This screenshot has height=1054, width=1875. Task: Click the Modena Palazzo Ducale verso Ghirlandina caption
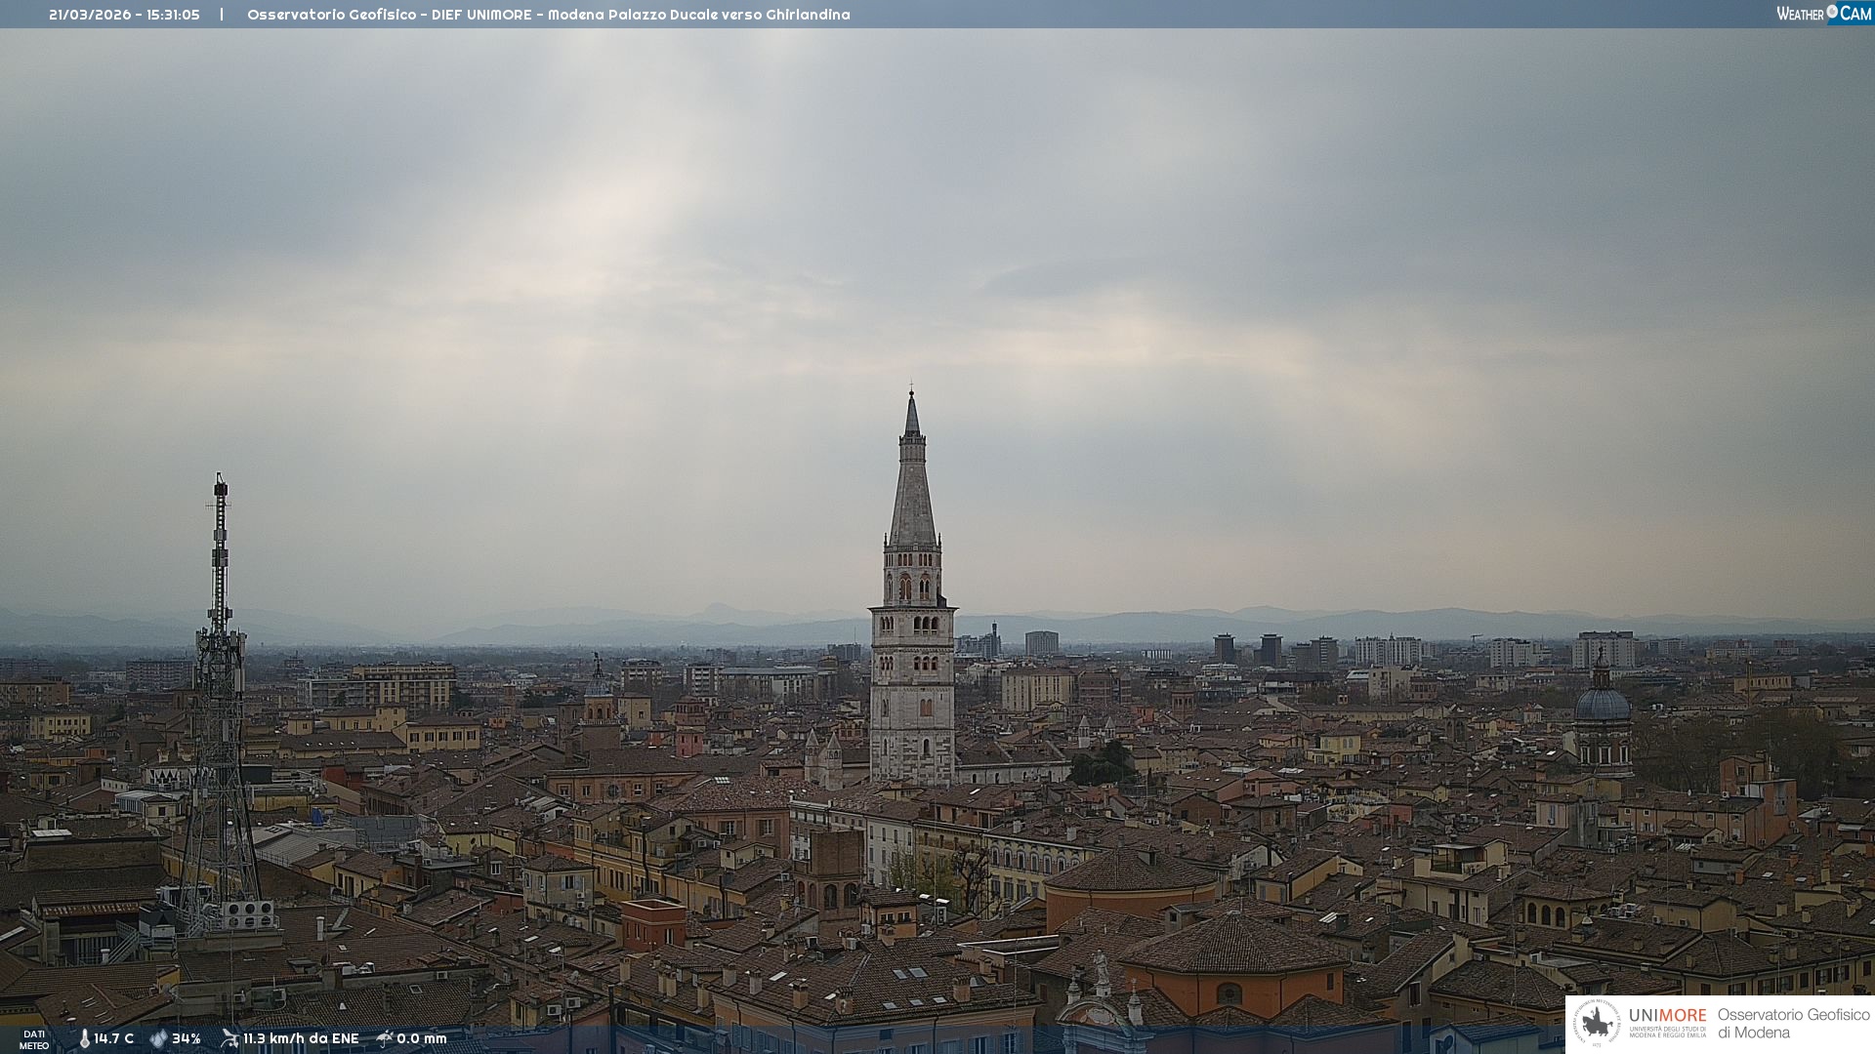(x=698, y=15)
